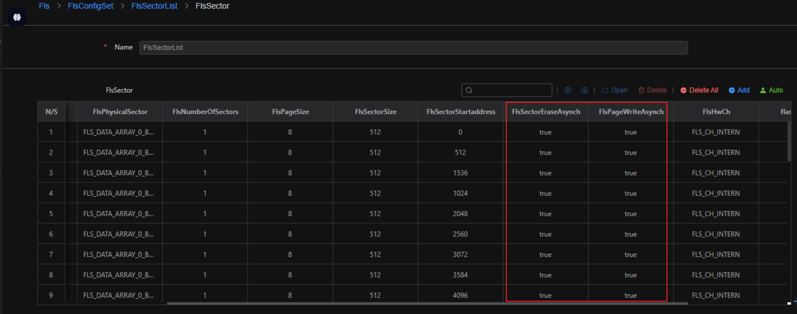Open FlsSectorList breadcrumb link
797x314 pixels.
pyautogui.click(x=154, y=6)
